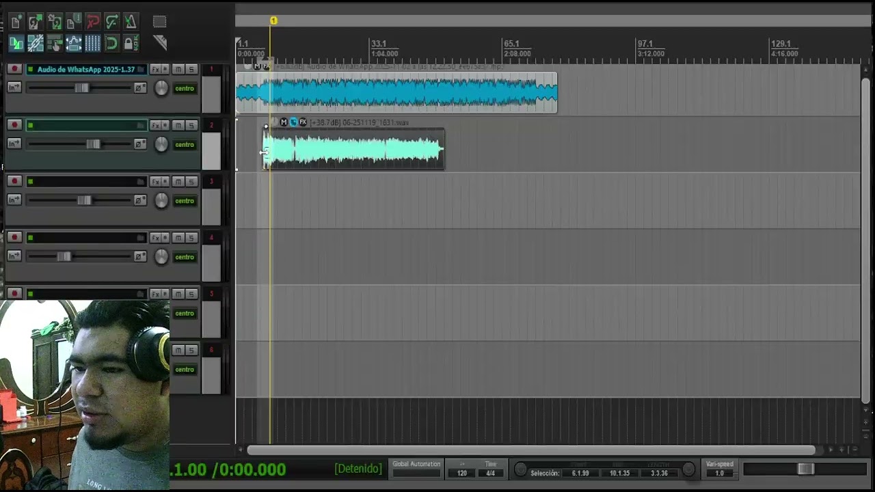The image size is (875, 492).
Task: Click selection length value 3.3.36
Action: [659, 473]
